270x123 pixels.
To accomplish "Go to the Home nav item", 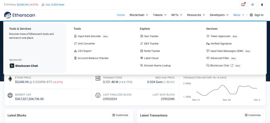I will coord(121,15).
